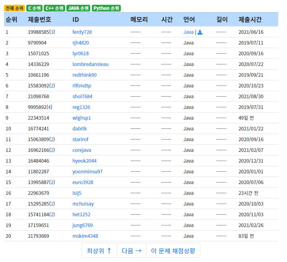Switch to the C 순위 tab
This screenshot has height=262, width=287.
point(34,8)
